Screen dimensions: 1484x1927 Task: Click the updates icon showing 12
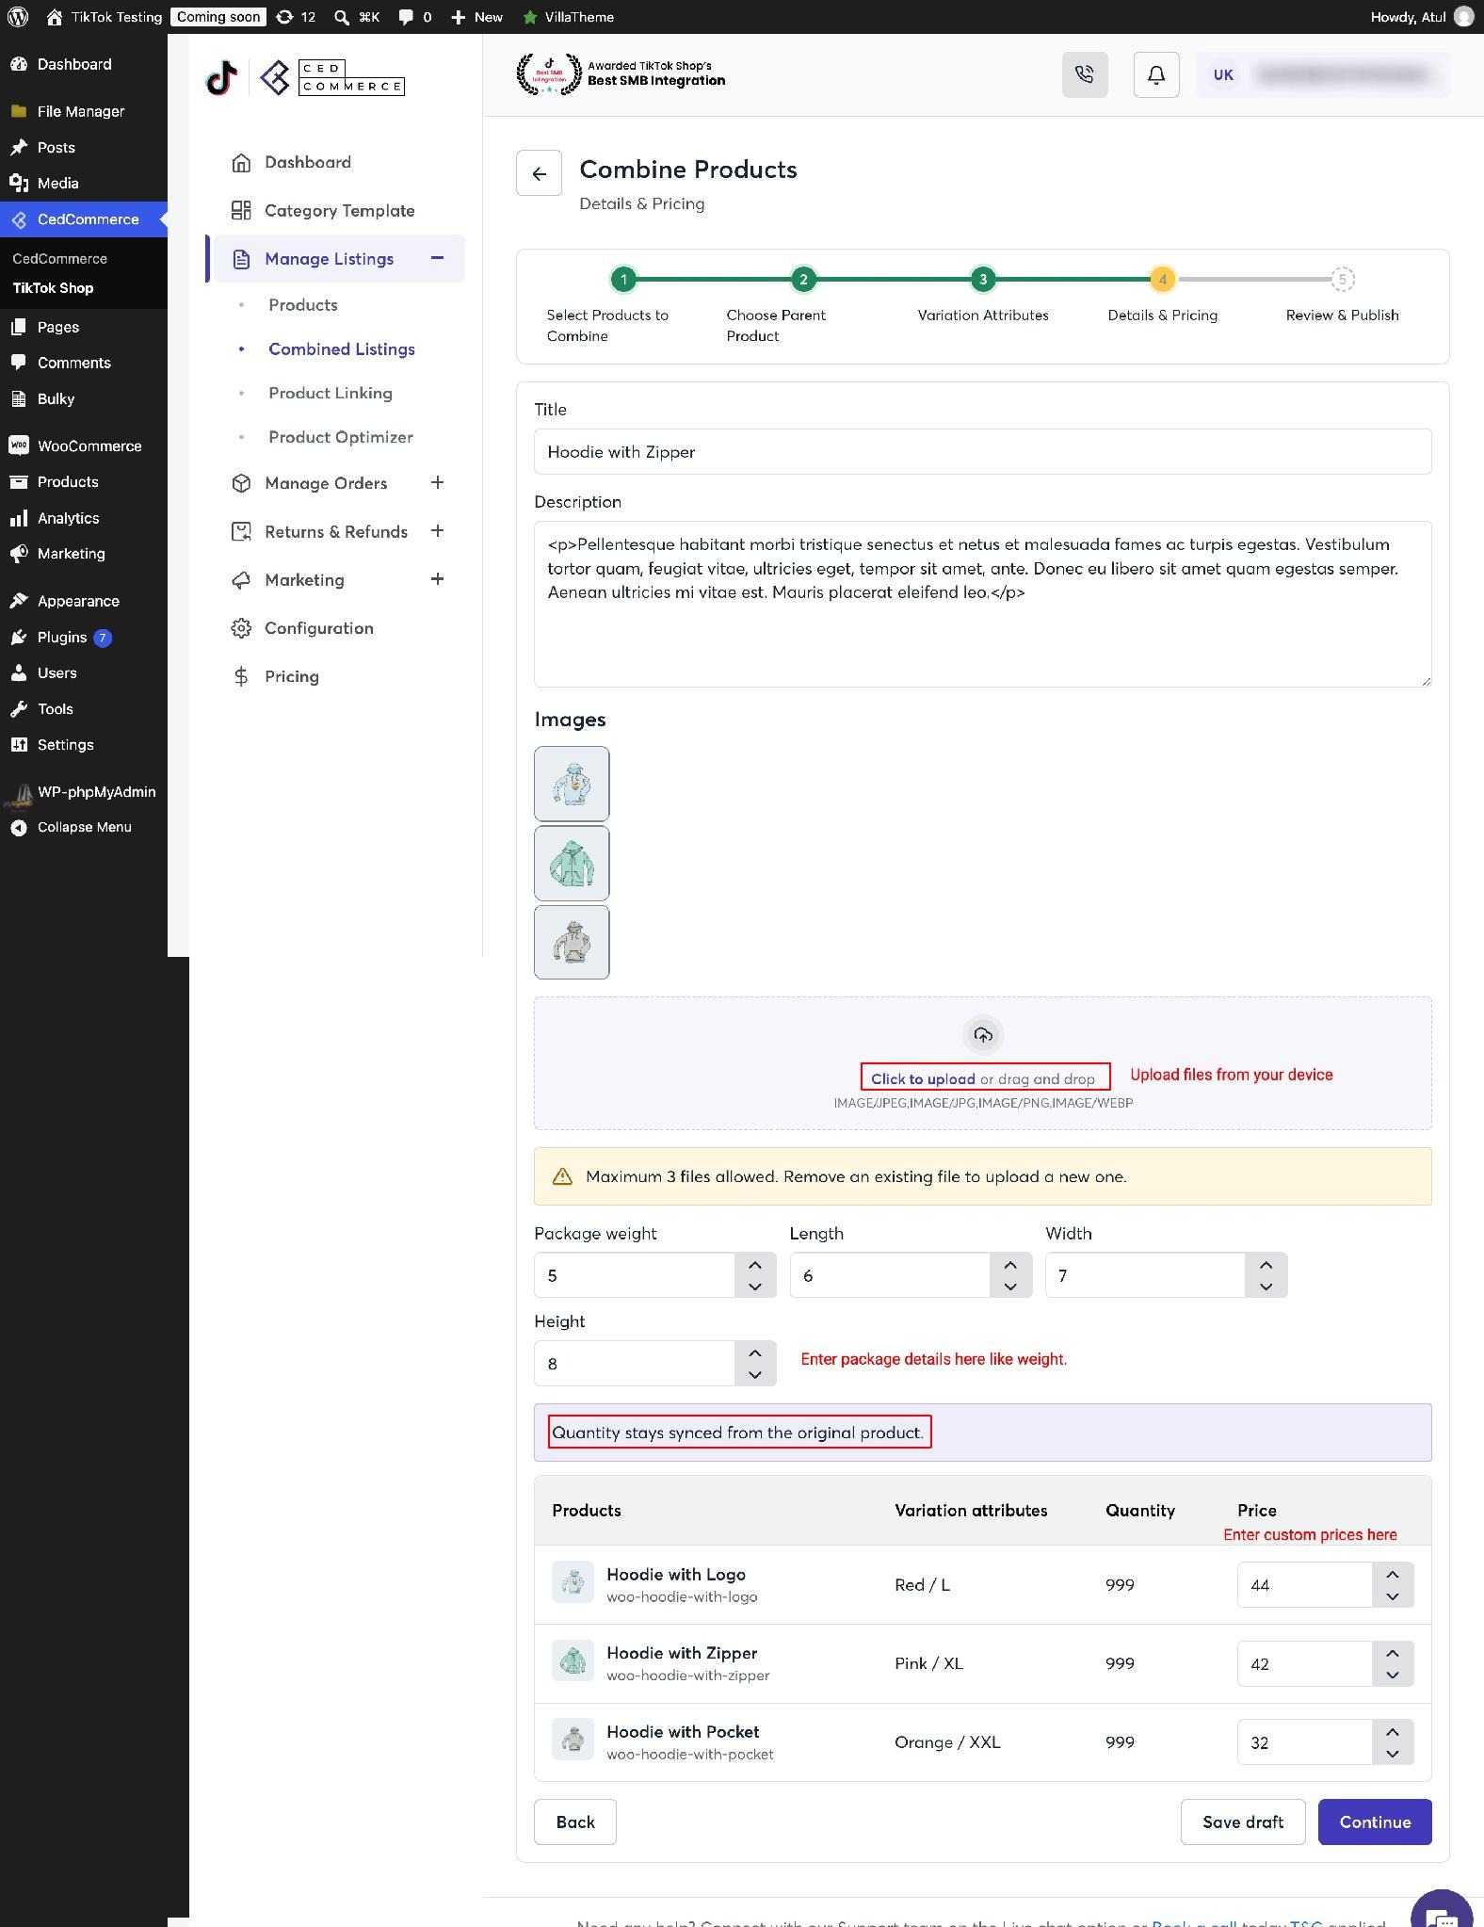(295, 17)
